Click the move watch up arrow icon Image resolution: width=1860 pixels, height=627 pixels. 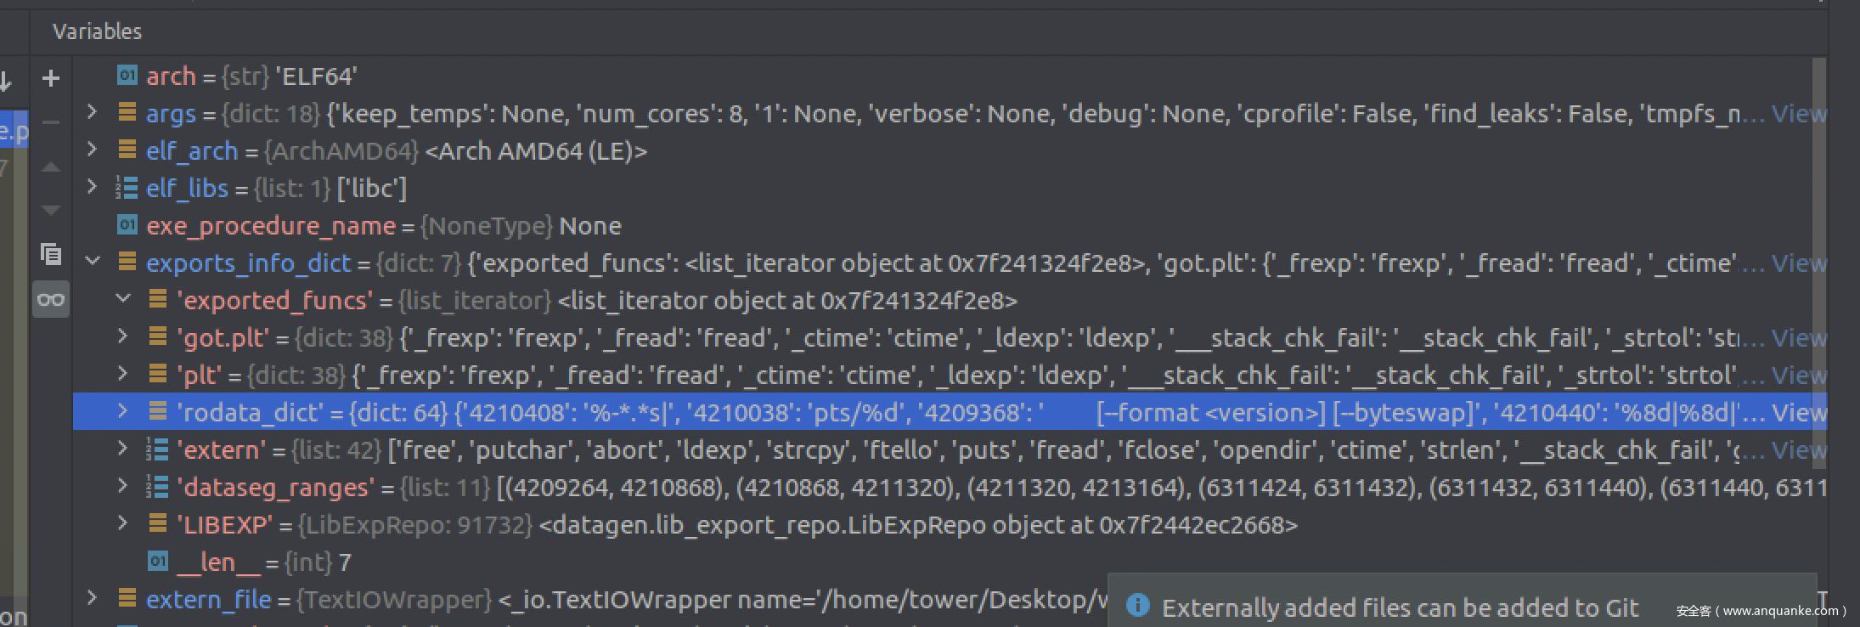(x=51, y=167)
